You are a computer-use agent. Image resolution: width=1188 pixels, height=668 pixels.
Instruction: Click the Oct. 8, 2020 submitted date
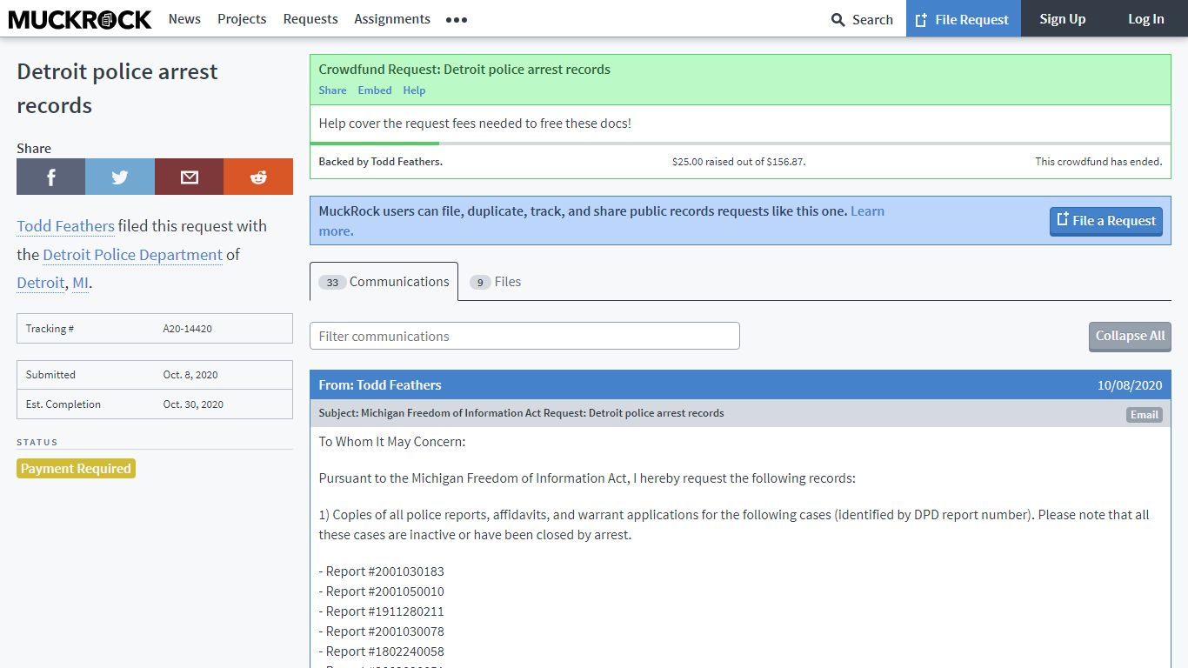(x=190, y=375)
